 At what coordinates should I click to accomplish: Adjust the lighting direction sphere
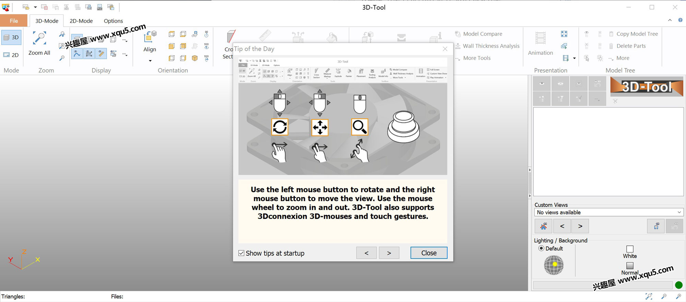(x=554, y=265)
